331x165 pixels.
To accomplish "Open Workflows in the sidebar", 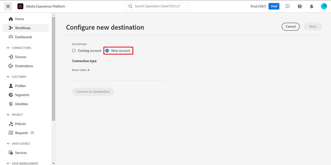I will coord(23,28).
